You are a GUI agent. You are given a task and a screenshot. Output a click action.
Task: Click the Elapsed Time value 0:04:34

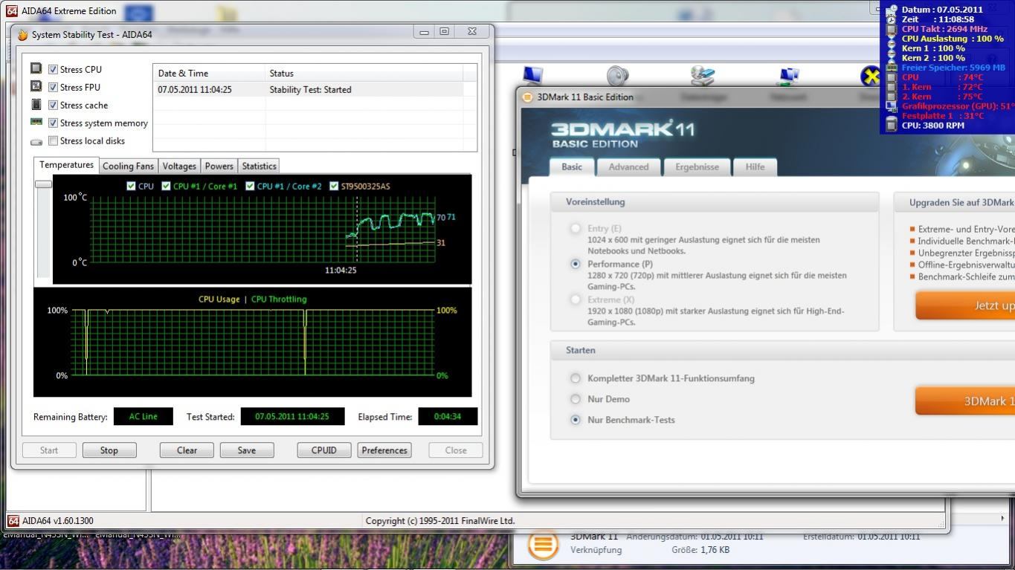(448, 416)
